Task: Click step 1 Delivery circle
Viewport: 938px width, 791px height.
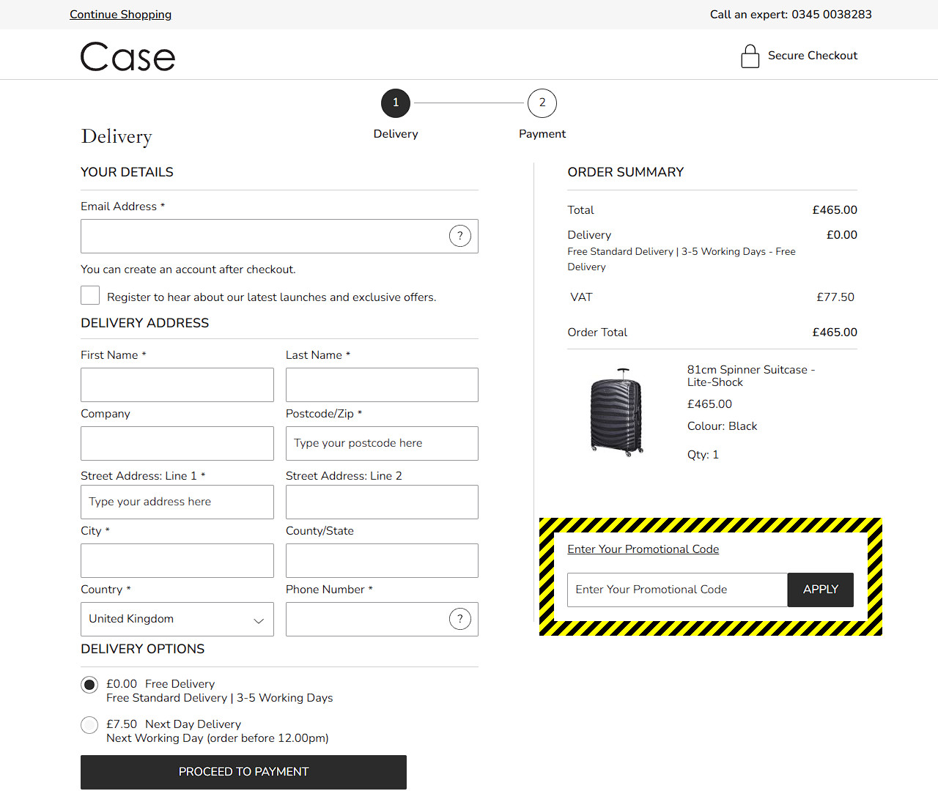Action: coord(396,103)
